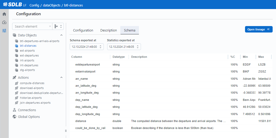The height and width of the screenshot is (138, 276).
Task: Click the SDLB UI logo
Action: (14, 5)
